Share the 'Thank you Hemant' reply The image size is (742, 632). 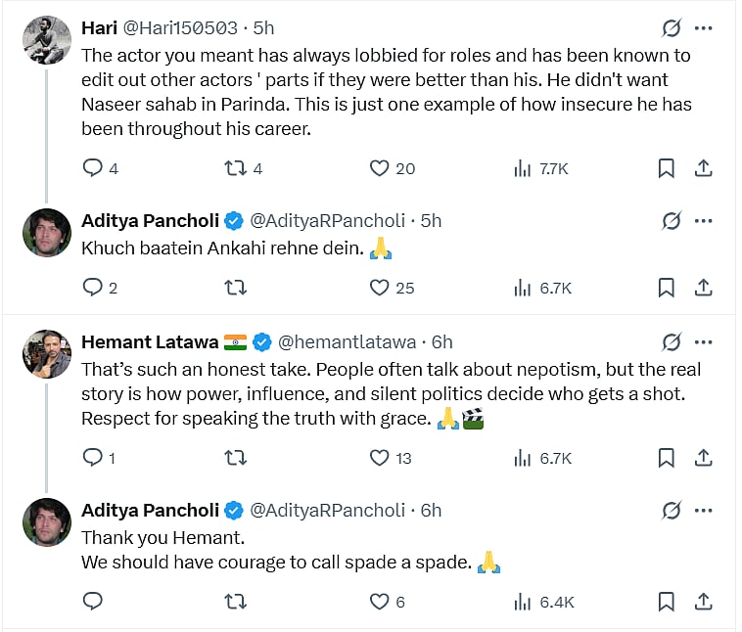702,602
